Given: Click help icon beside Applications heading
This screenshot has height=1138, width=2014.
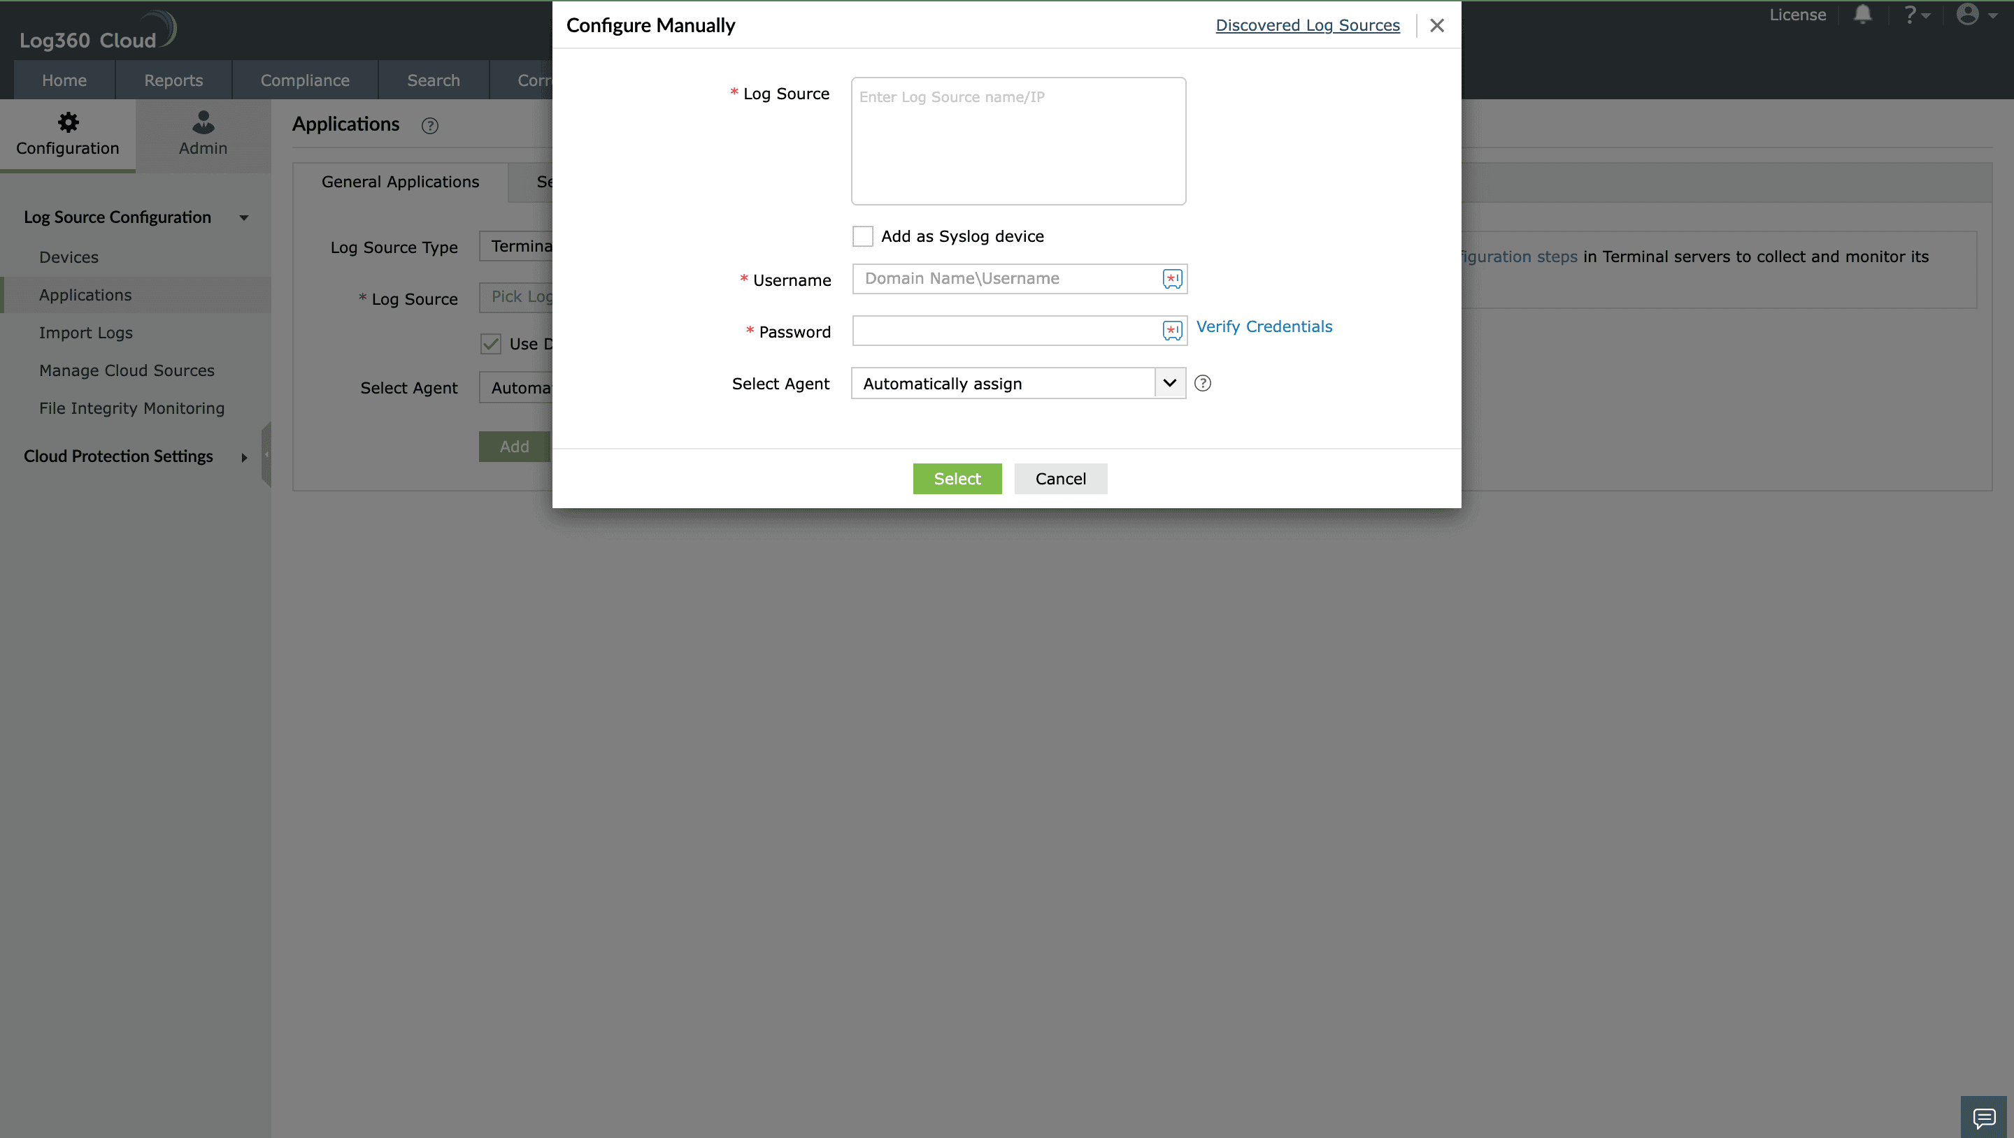Looking at the screenshot, I should point(430,125).
